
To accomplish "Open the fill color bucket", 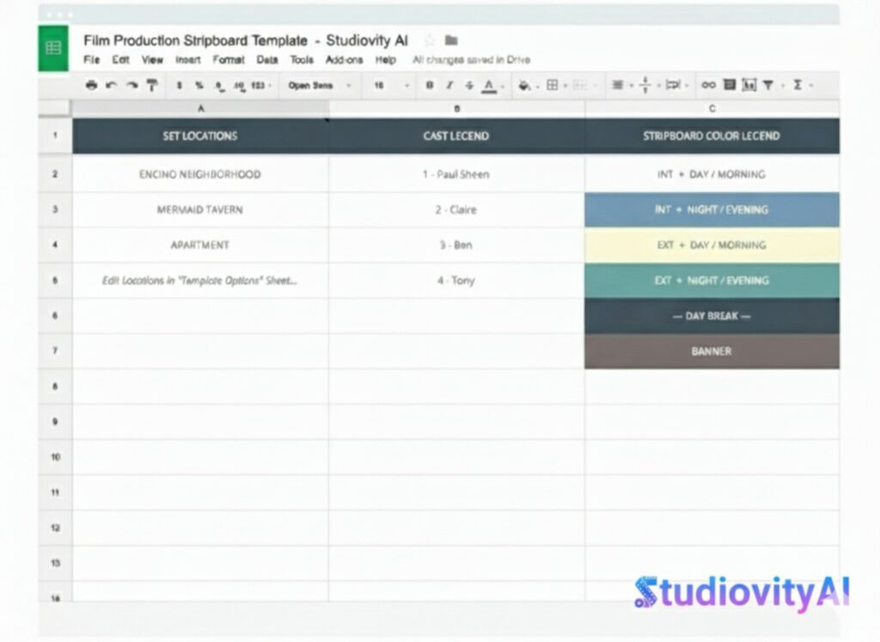I will [x=524, y=85].
